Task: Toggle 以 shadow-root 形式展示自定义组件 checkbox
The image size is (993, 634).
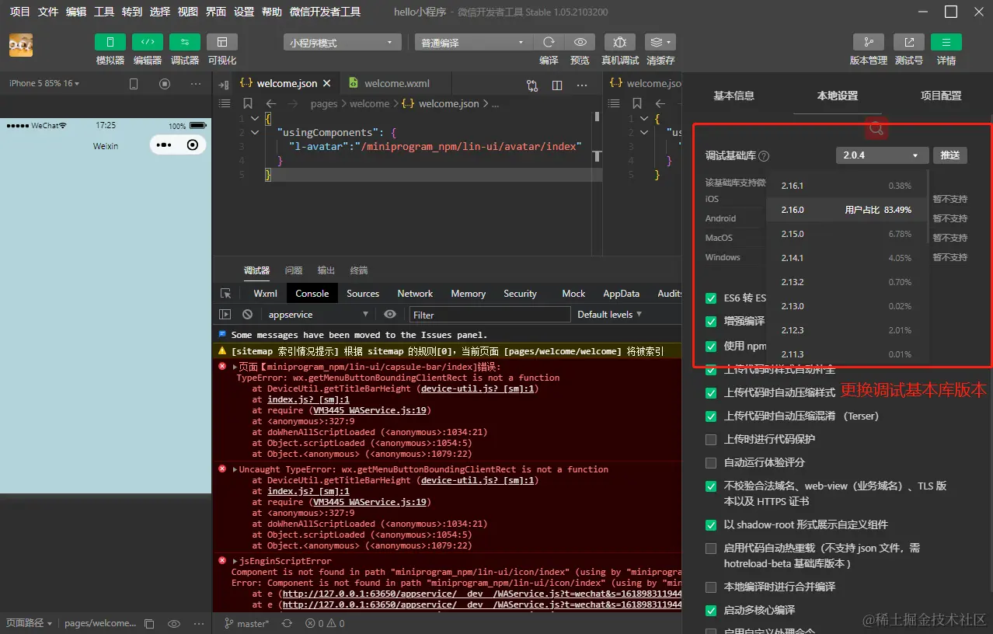Action: 711,525
